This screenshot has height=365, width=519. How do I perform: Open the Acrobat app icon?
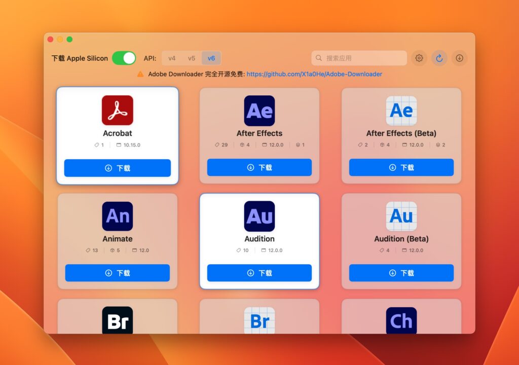coord(117,109)
